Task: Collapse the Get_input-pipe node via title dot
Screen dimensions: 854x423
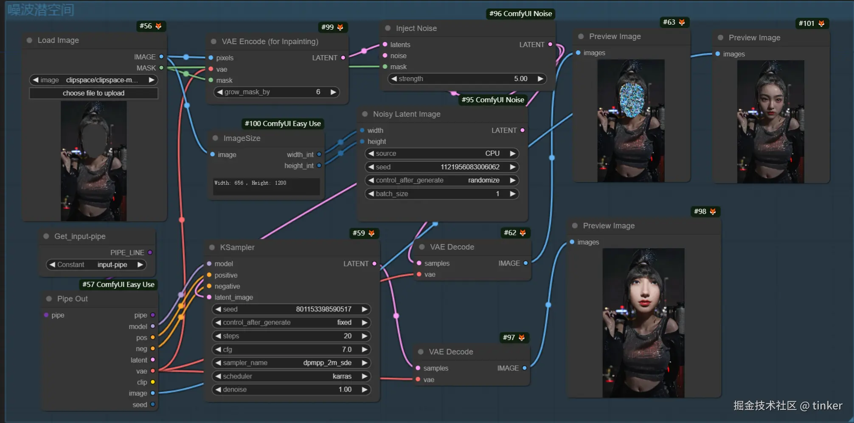Action: [46, 236]
